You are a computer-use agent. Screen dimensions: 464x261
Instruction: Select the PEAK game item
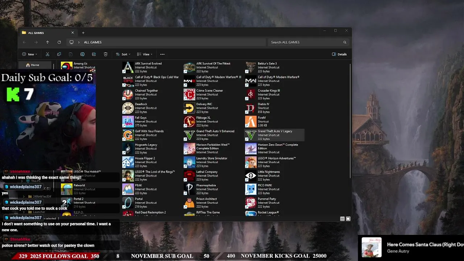pyautogui.click(x=151, y=189)
